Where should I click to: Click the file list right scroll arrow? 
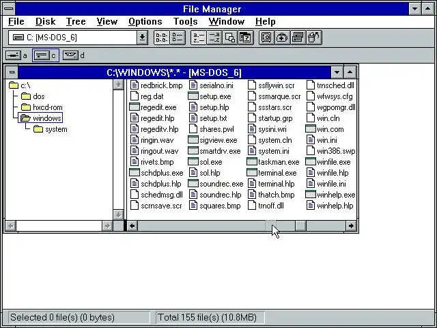click(x=351, y=225)
